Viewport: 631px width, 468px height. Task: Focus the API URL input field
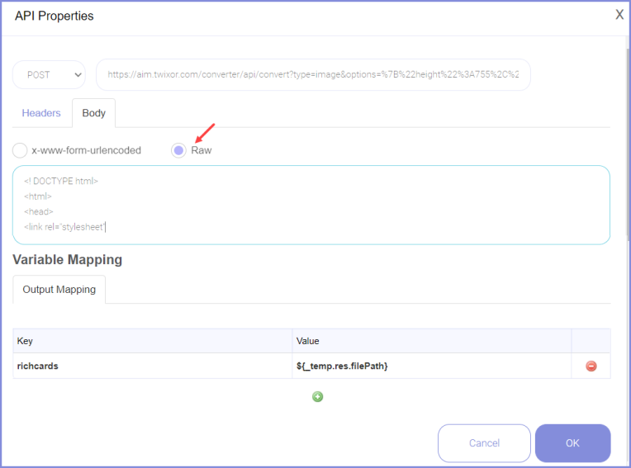click(313, 74)
